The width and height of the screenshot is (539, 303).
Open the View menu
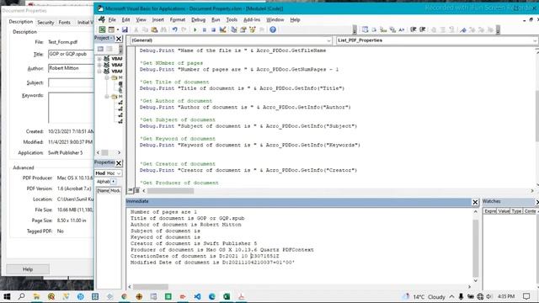141,20
